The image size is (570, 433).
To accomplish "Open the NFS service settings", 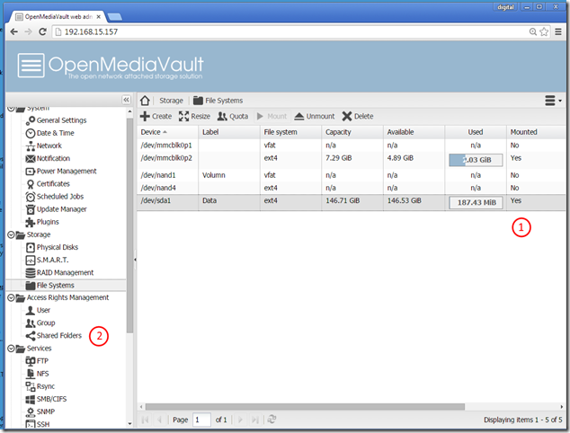I will 37,374.
